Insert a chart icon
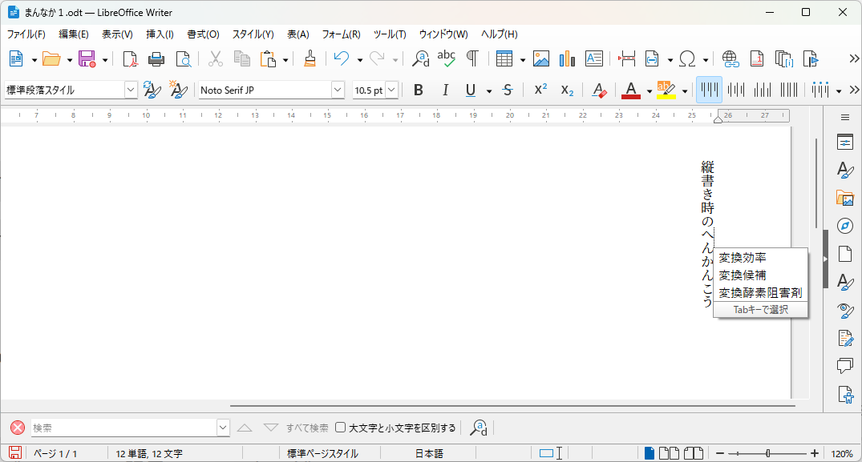 [567, 58]
